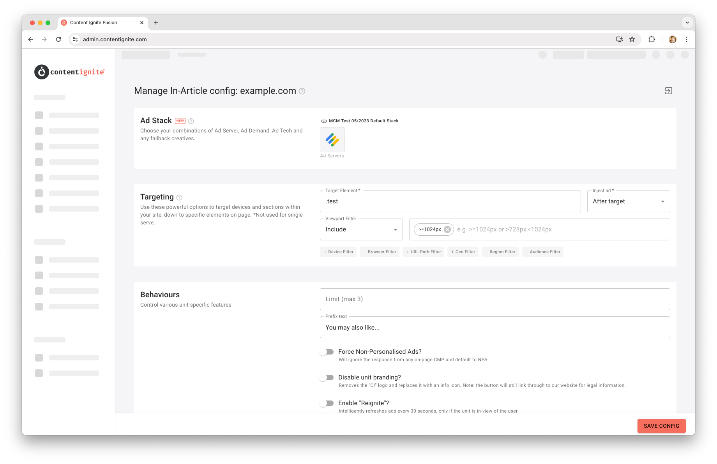Bookmark this page with star icon
This screenshot has width=717, height=464.
click(x=632, y=39)
